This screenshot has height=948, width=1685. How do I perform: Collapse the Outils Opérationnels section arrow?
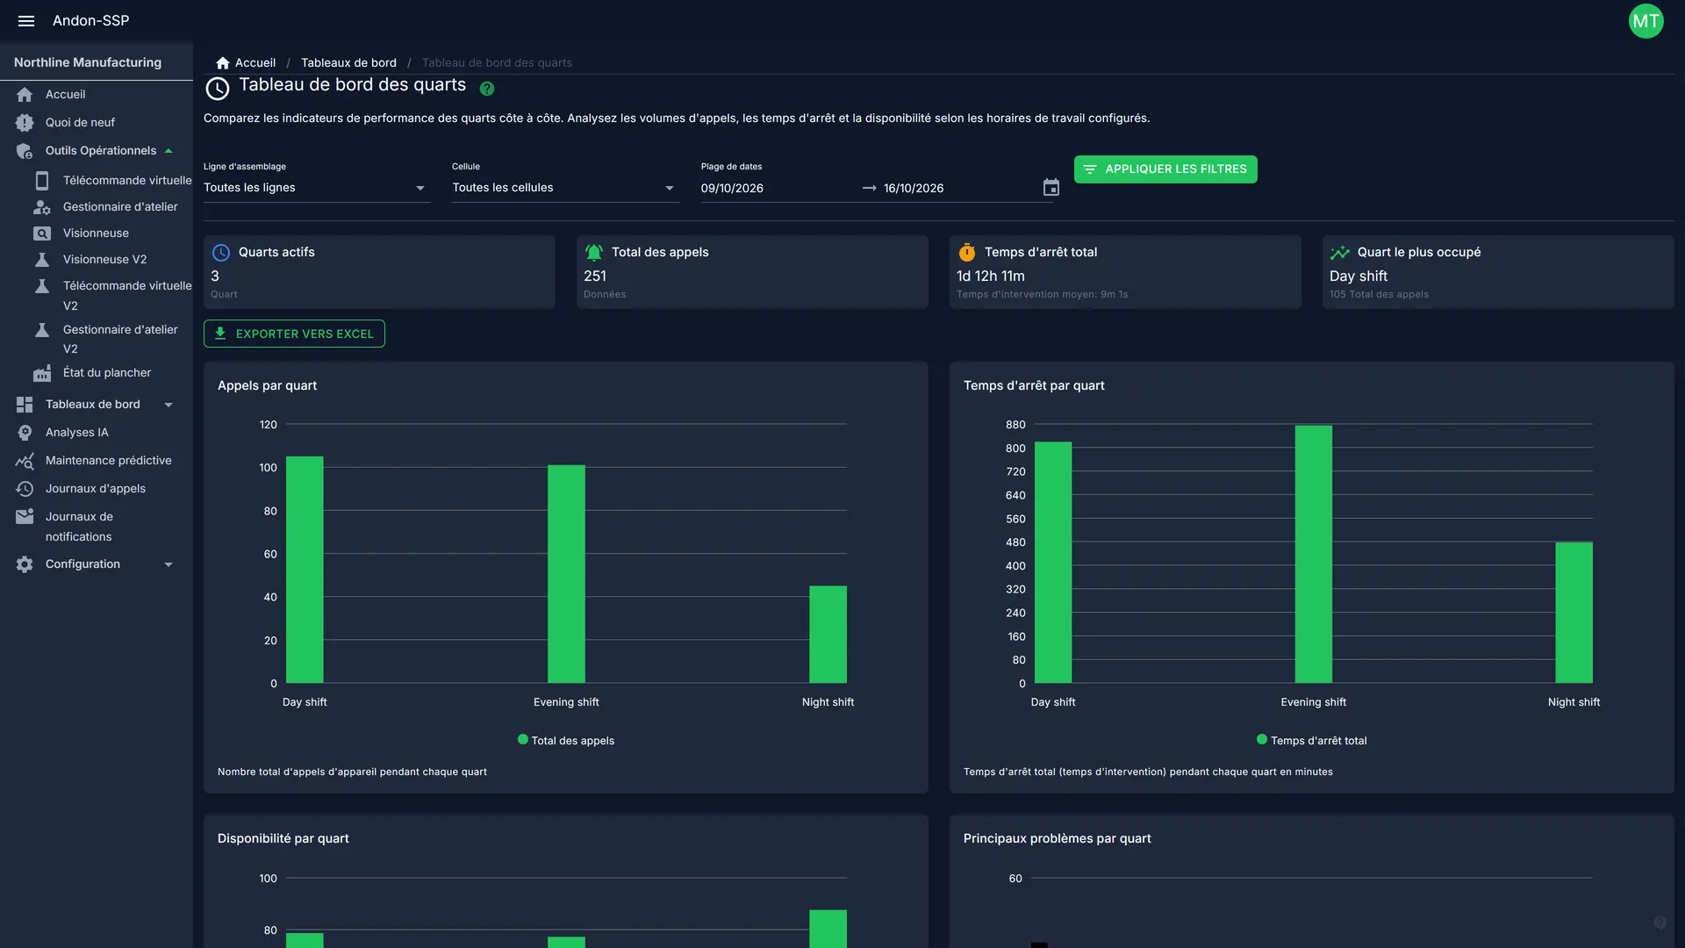[x=168, y=150]
